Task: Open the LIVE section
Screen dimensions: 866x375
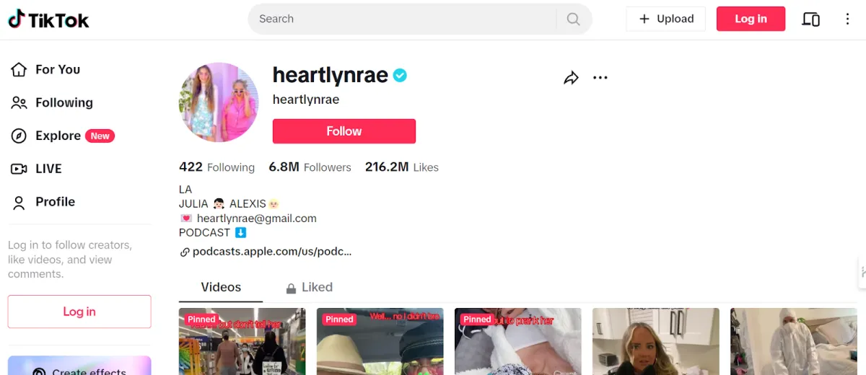Action: [37, 169]
